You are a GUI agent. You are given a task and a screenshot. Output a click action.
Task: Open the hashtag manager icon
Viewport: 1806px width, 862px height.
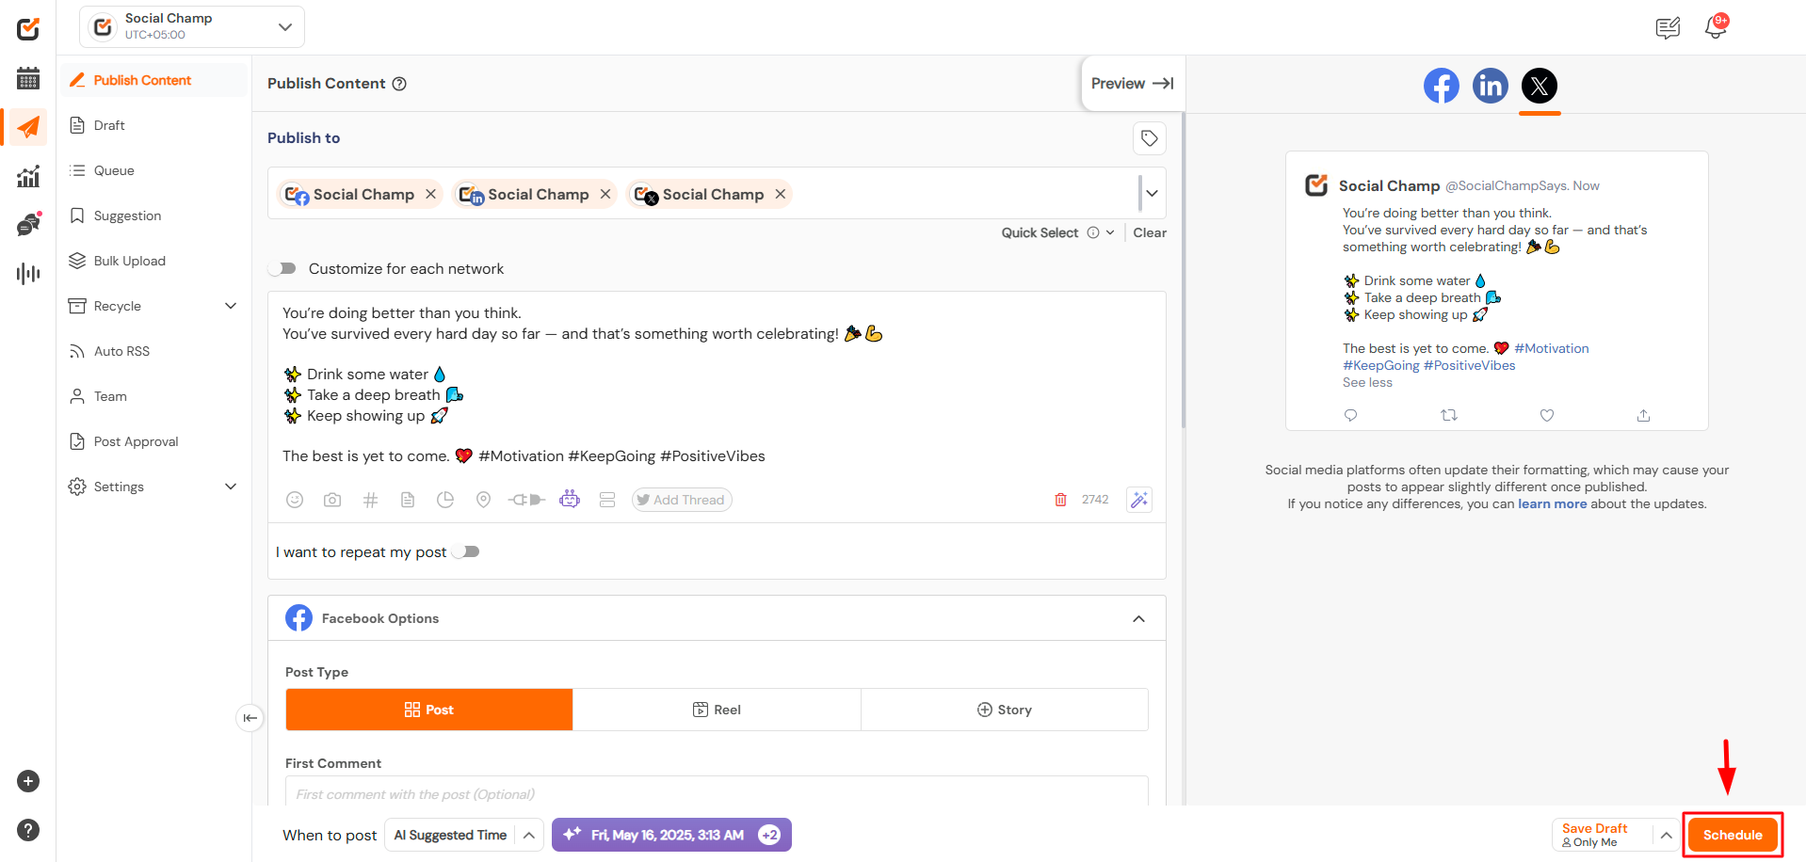(370, 500)
